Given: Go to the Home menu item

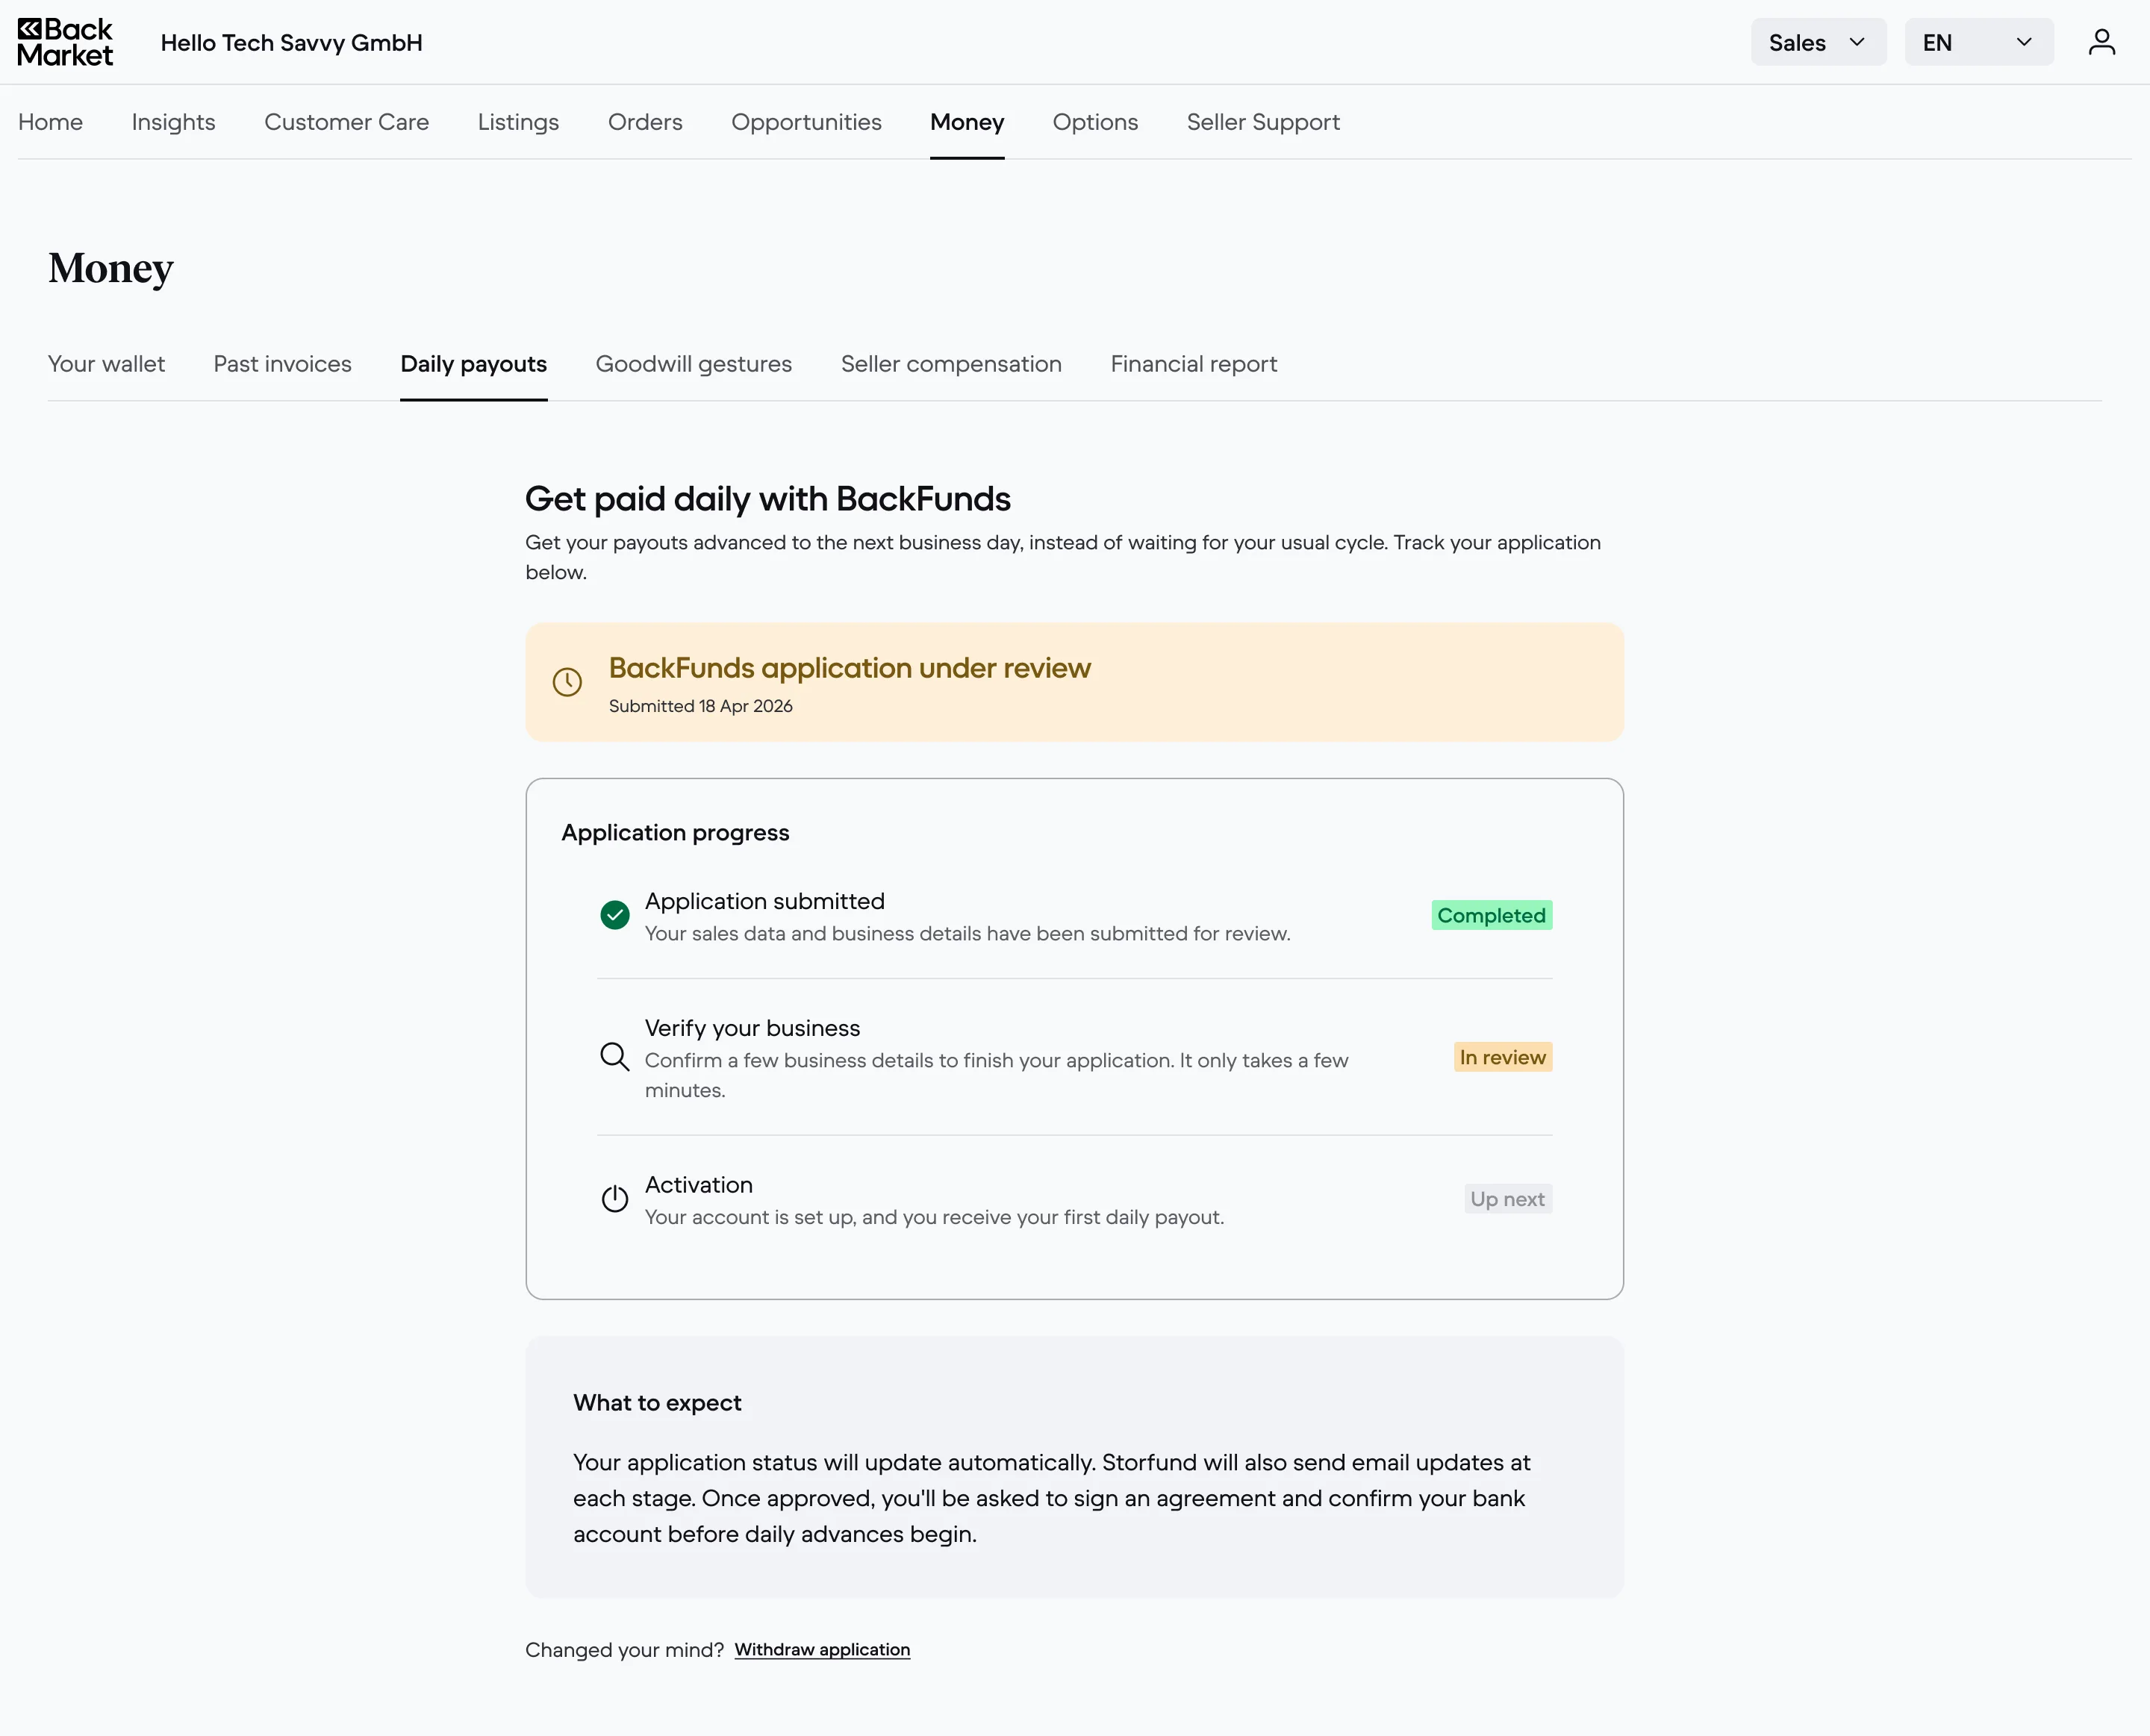Looking at the screenshot, I should (50, 122).
